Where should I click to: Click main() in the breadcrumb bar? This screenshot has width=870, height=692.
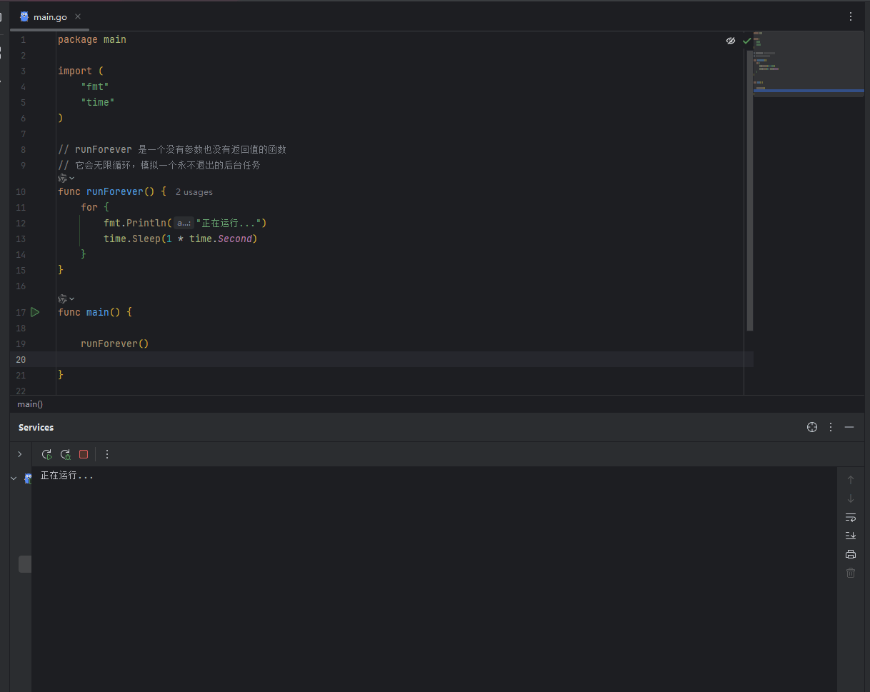tap(29, 404)
